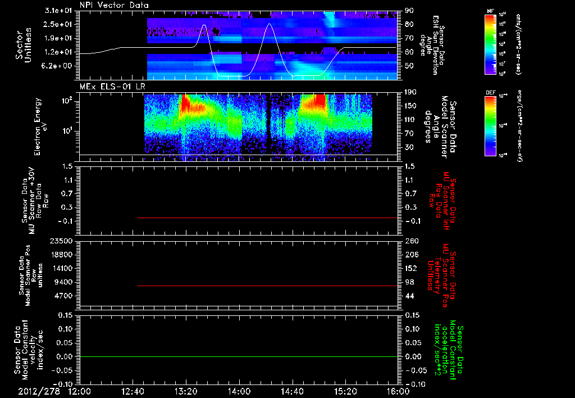Click the red line in MU Scanner +30V panel
The width and height of the screenshot is (575, 398).
click(267, 218)
